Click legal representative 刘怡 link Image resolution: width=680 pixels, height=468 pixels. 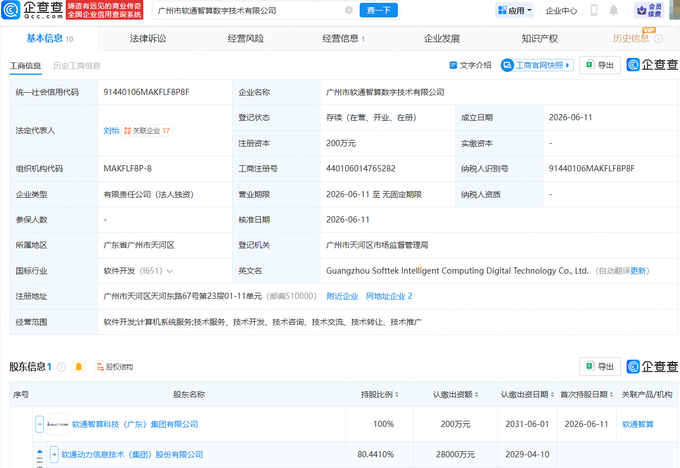coord(111,130)
